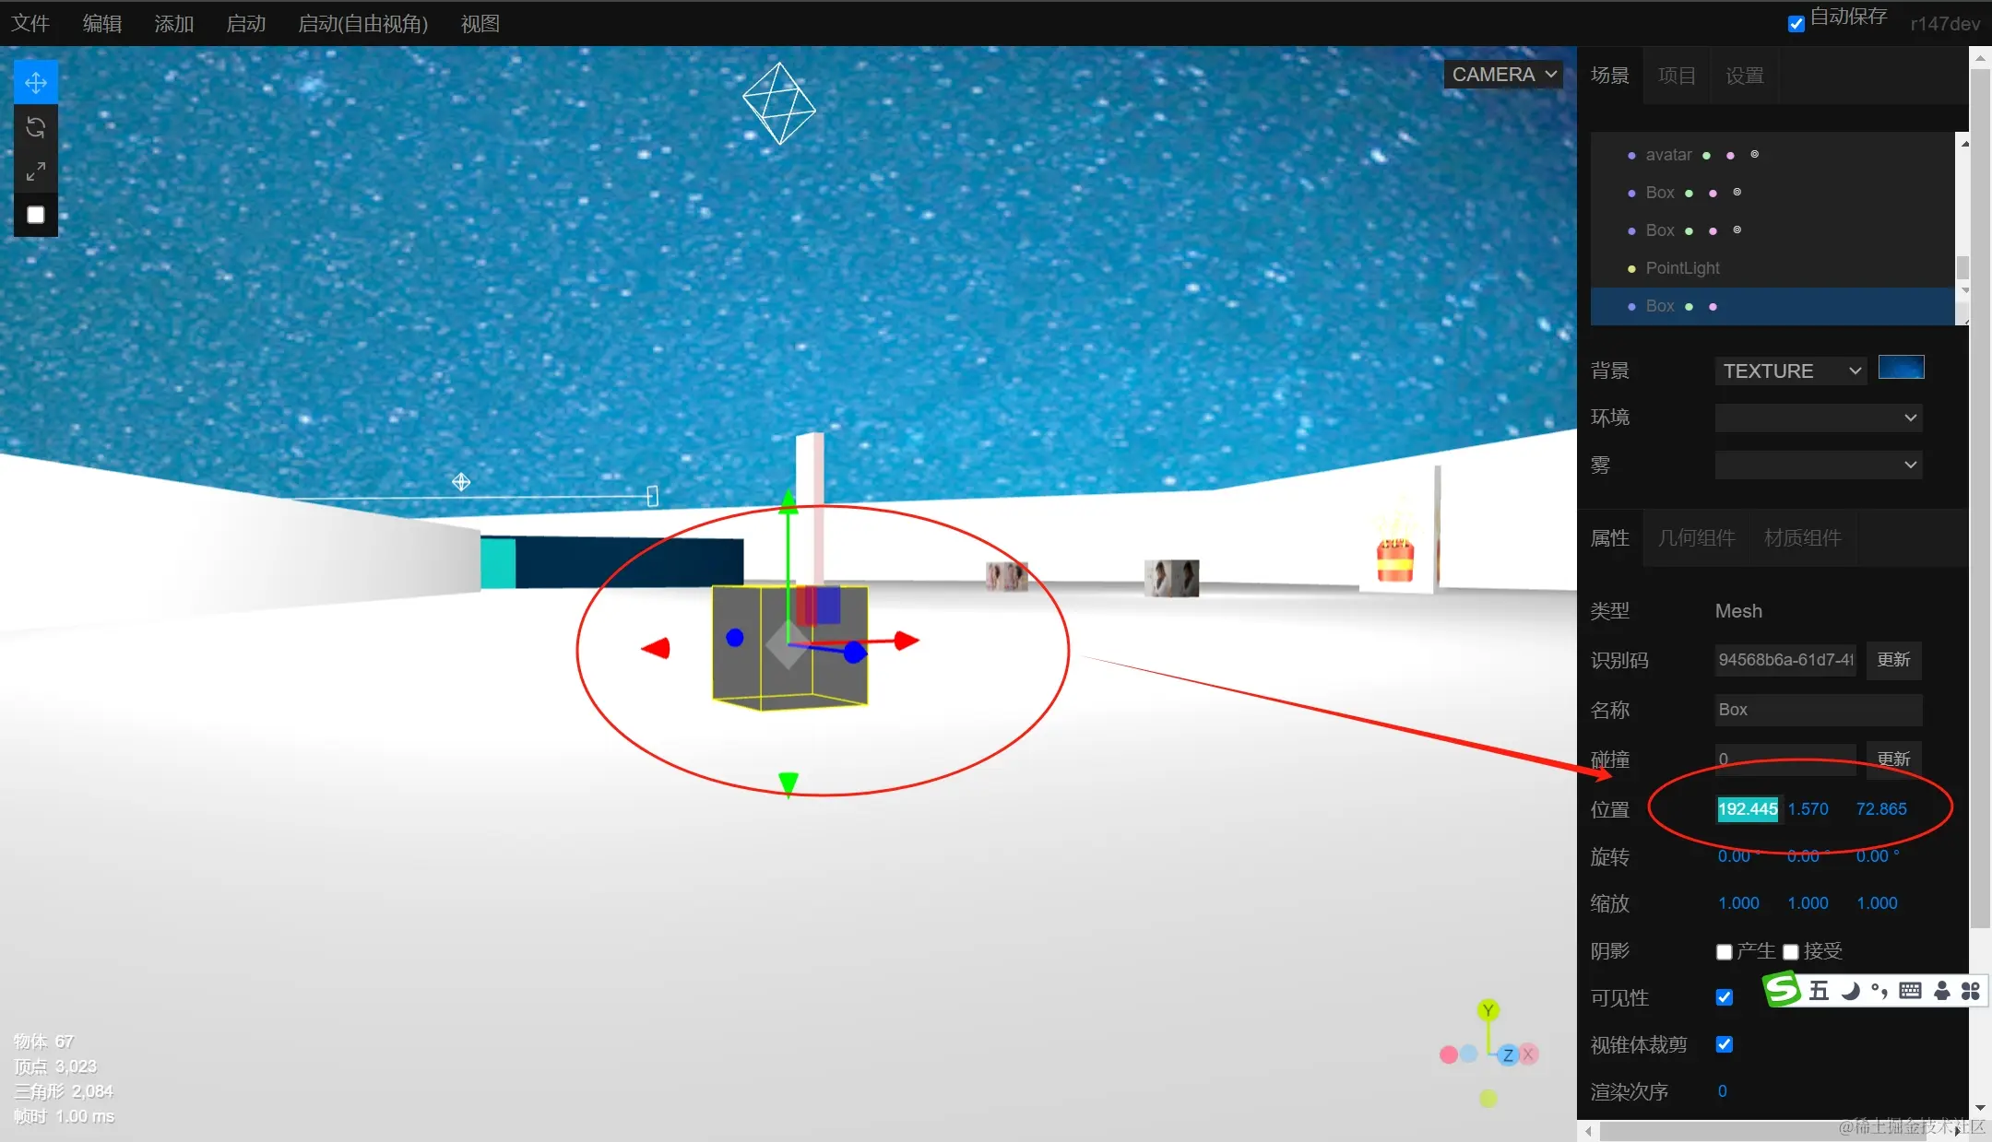The width and height of the screenshot is (1992, 1142).
Task: Click 更新 button next to 识别码
Action: 1893,660
